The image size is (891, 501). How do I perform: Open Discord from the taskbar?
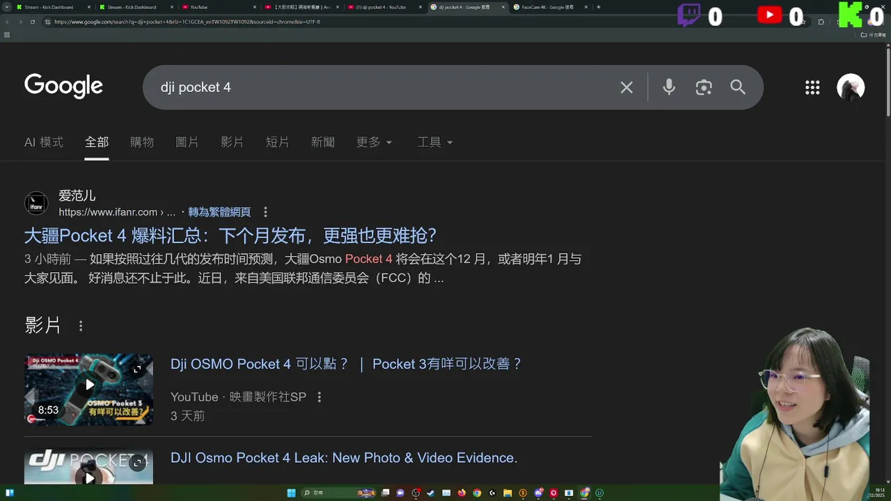point(538,493)
